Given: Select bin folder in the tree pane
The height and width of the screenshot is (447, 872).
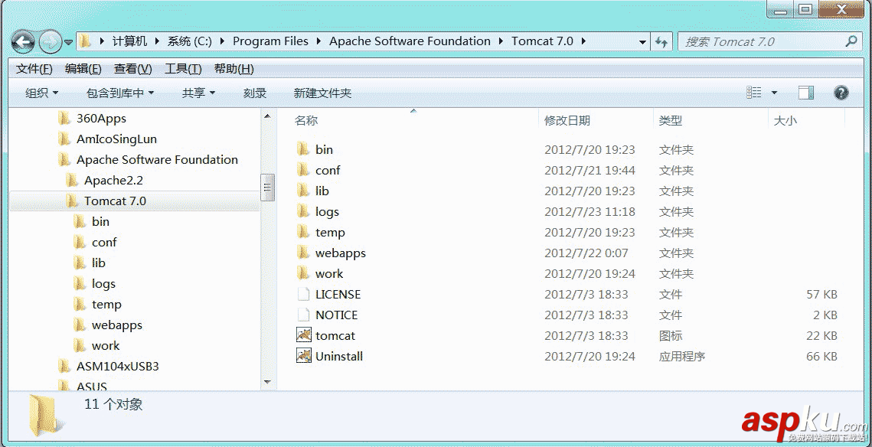Looking at the screenshot, I should (100, 221).
